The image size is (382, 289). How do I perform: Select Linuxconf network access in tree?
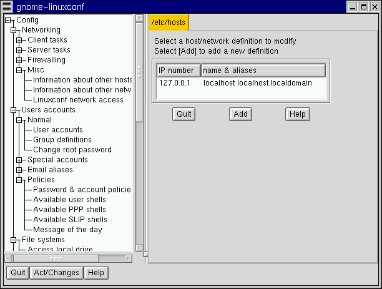[x=78, y=100]
